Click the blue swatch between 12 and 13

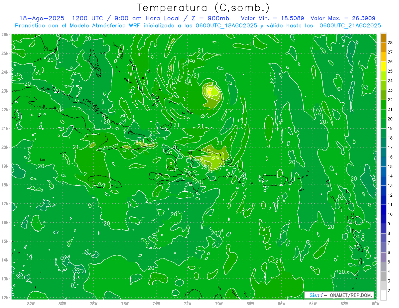(x=383, y=190)
